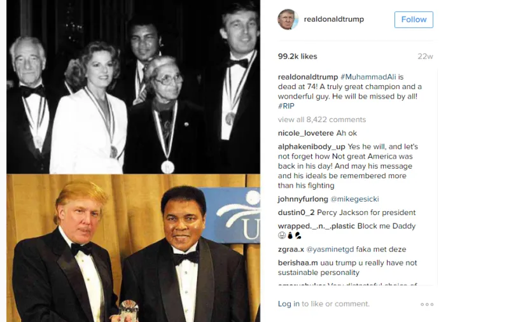Click the color photo of two men
The height and width of the screenshot is (322, 509).
(x=133, y=248)
